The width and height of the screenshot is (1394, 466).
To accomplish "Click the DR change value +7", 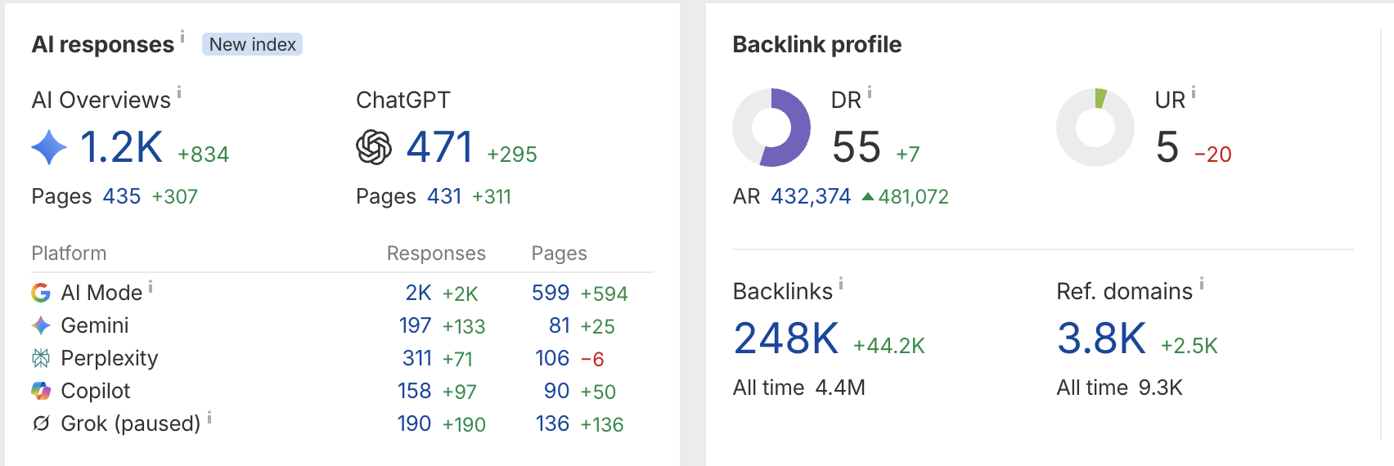I will (x=908, y=154).
